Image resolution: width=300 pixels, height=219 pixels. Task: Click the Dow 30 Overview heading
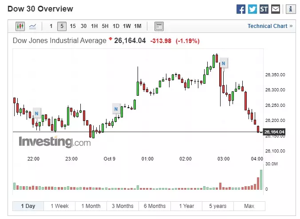(x=40, y=9)
